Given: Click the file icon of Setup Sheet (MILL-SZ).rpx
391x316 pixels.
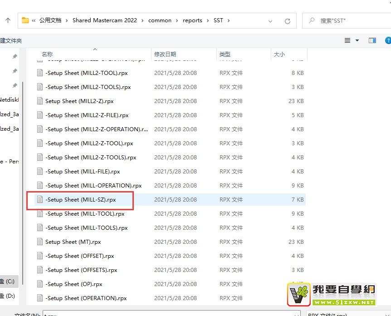Looking at the screenshot, I should coord(40,200).
